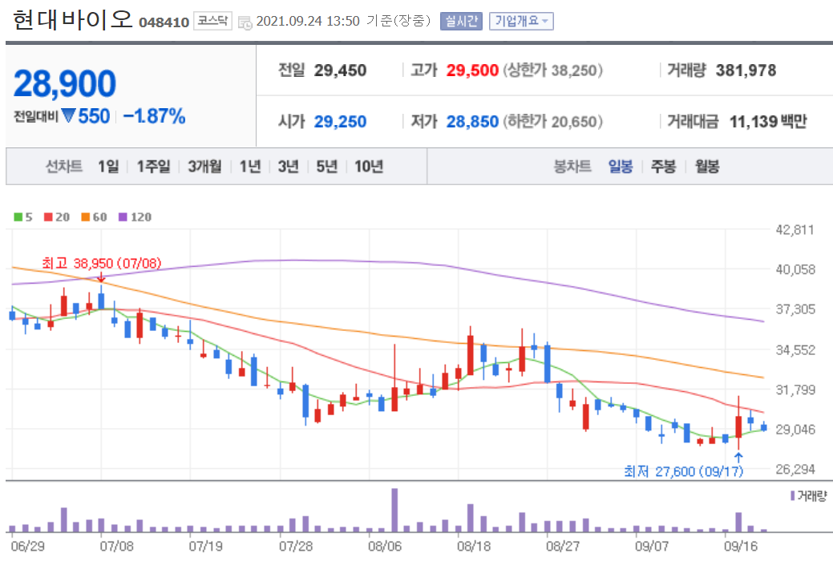Click the 현대바이오 stock title
The width and height of the screenshot is (833, 561).
72,20
